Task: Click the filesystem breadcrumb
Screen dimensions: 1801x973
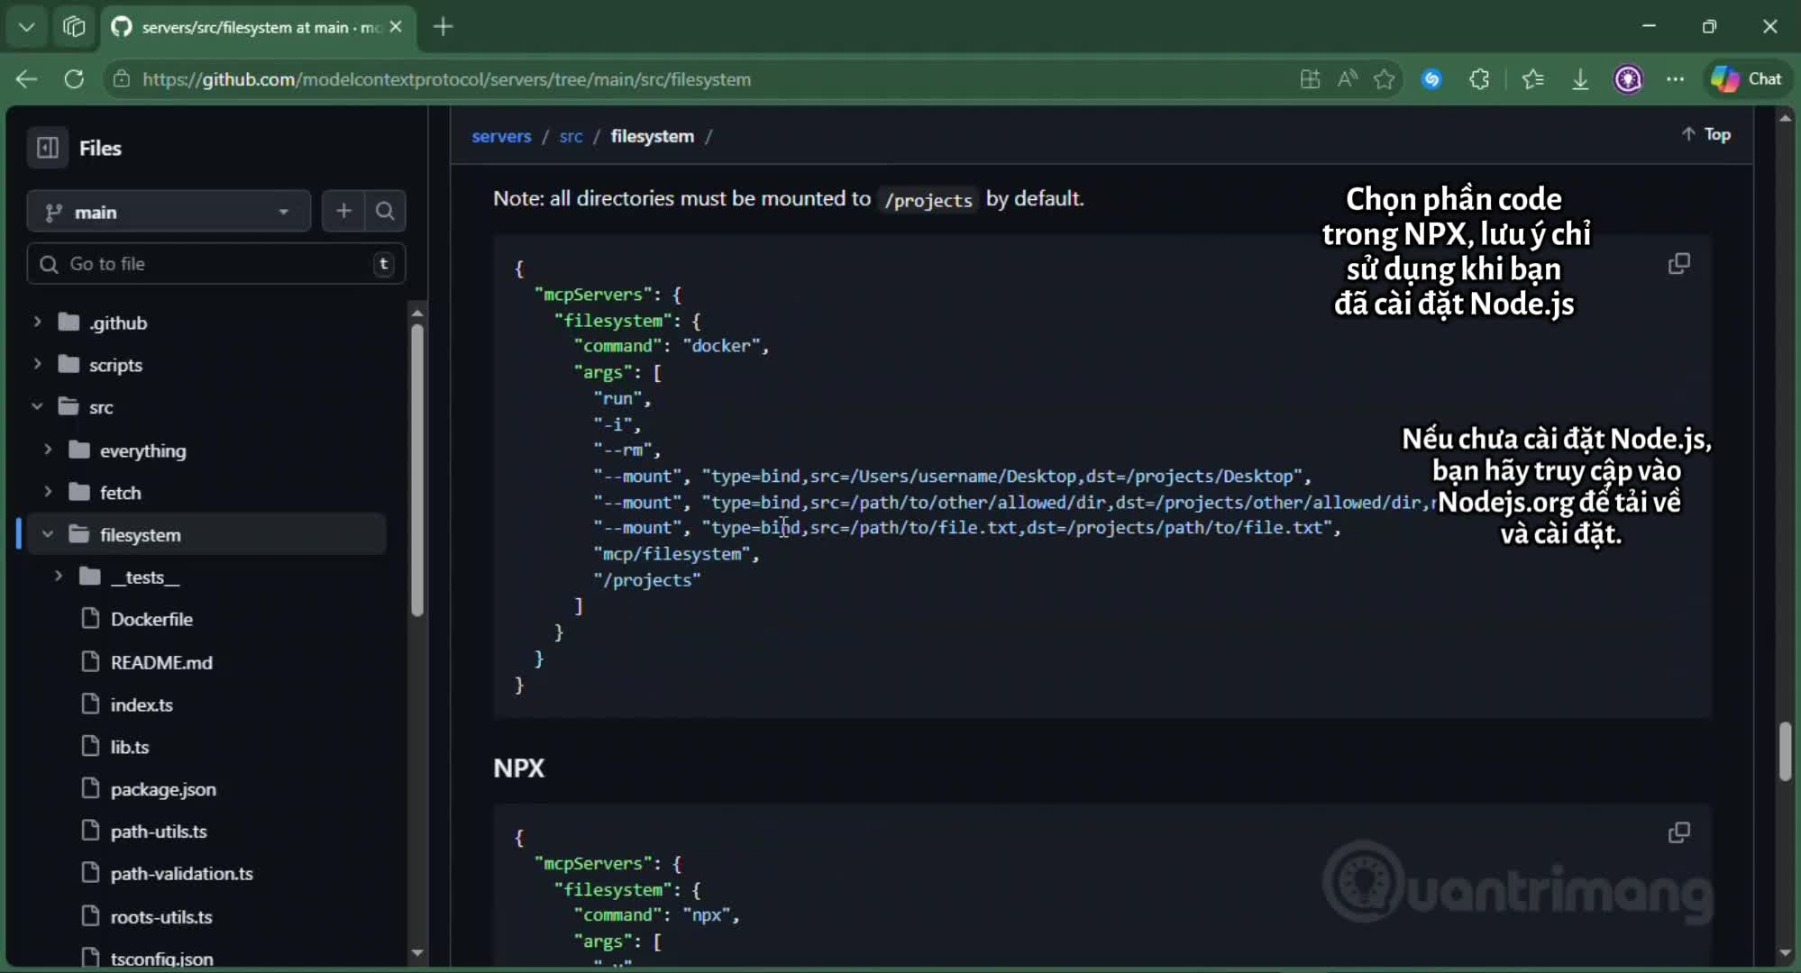Action: click(653, 136)
